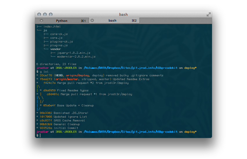Click the 'g lol' command text
Viewport: 247px width, 159px height.
click(44, 72)
